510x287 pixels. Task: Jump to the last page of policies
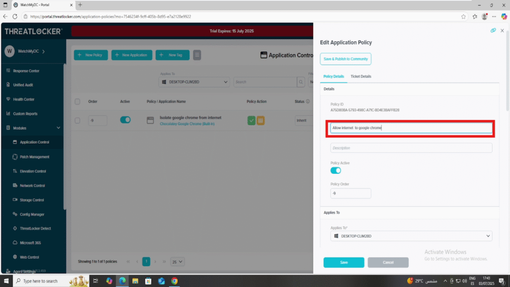164,262
